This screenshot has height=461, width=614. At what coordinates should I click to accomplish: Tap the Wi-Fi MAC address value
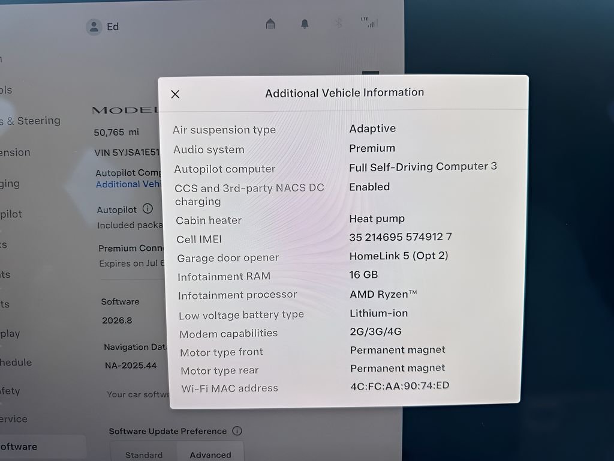[x=399, y=386]
